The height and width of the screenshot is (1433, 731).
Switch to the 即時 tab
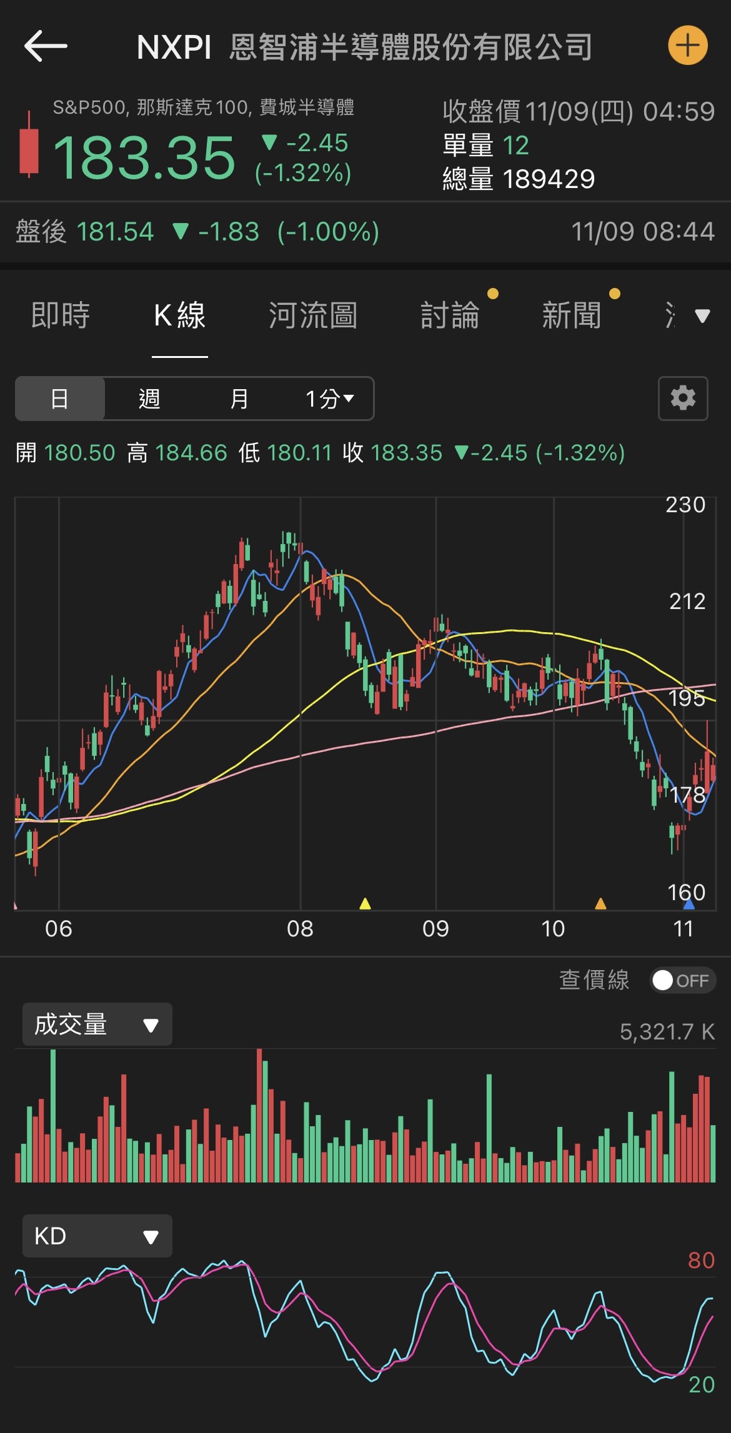click(x=61, y=315)
